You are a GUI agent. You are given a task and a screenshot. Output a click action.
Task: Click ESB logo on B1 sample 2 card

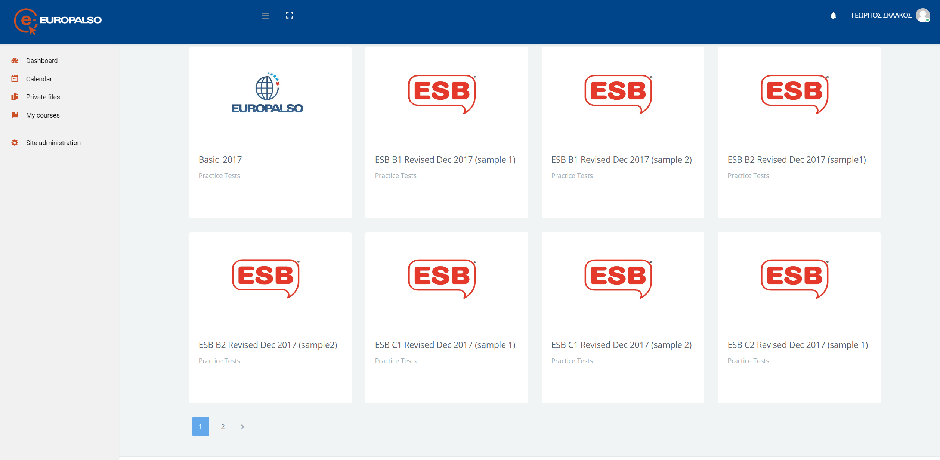click(x=619, y=94)
